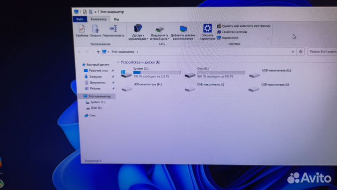Open the address bar history dropdown
337x190 pixels.
(293, 52)
